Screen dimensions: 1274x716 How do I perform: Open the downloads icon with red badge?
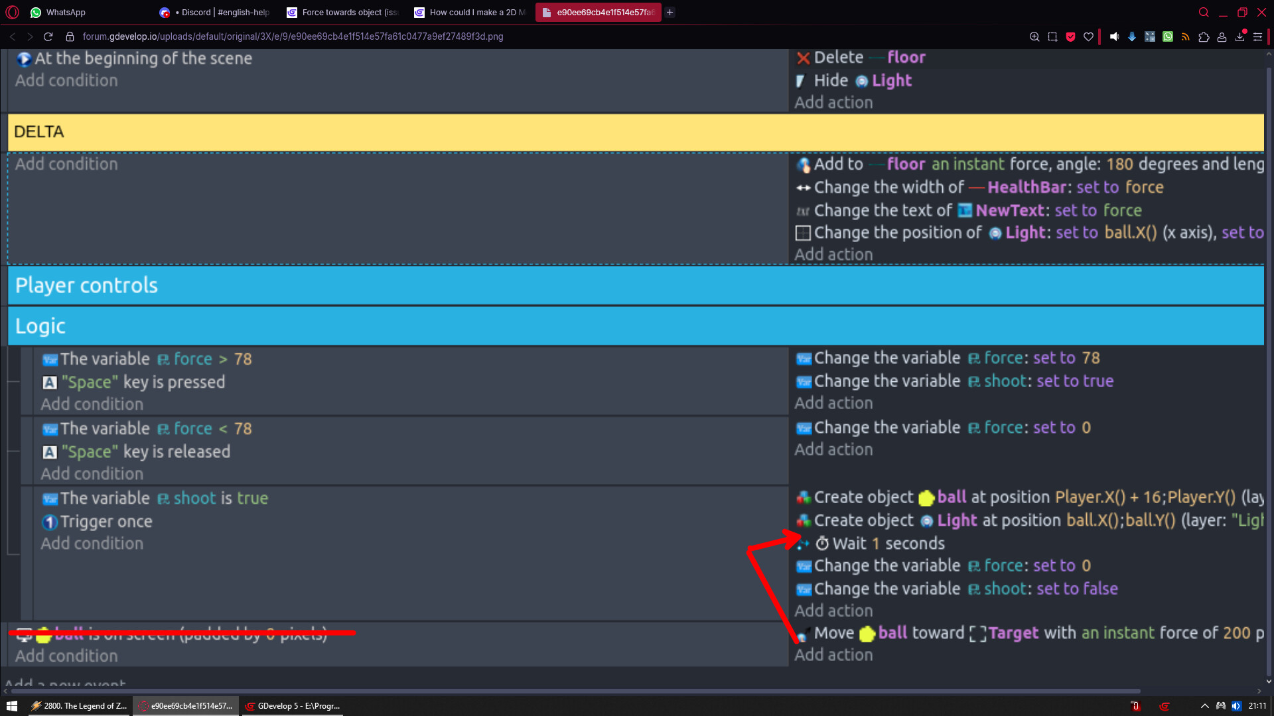(x=1239, y=36)
